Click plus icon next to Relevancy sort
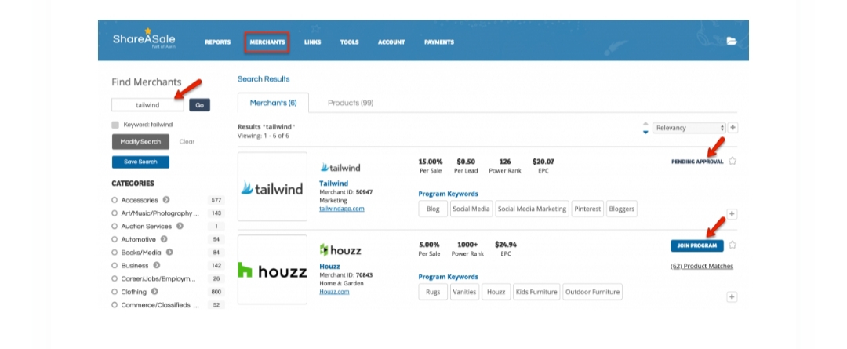Viewport: 847px width, 349px height. point(732,128)
